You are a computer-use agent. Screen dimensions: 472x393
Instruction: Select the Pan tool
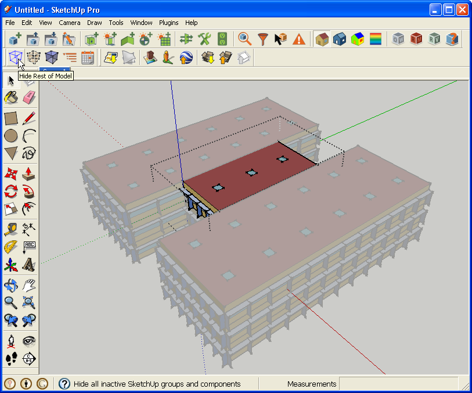point(28,284)
